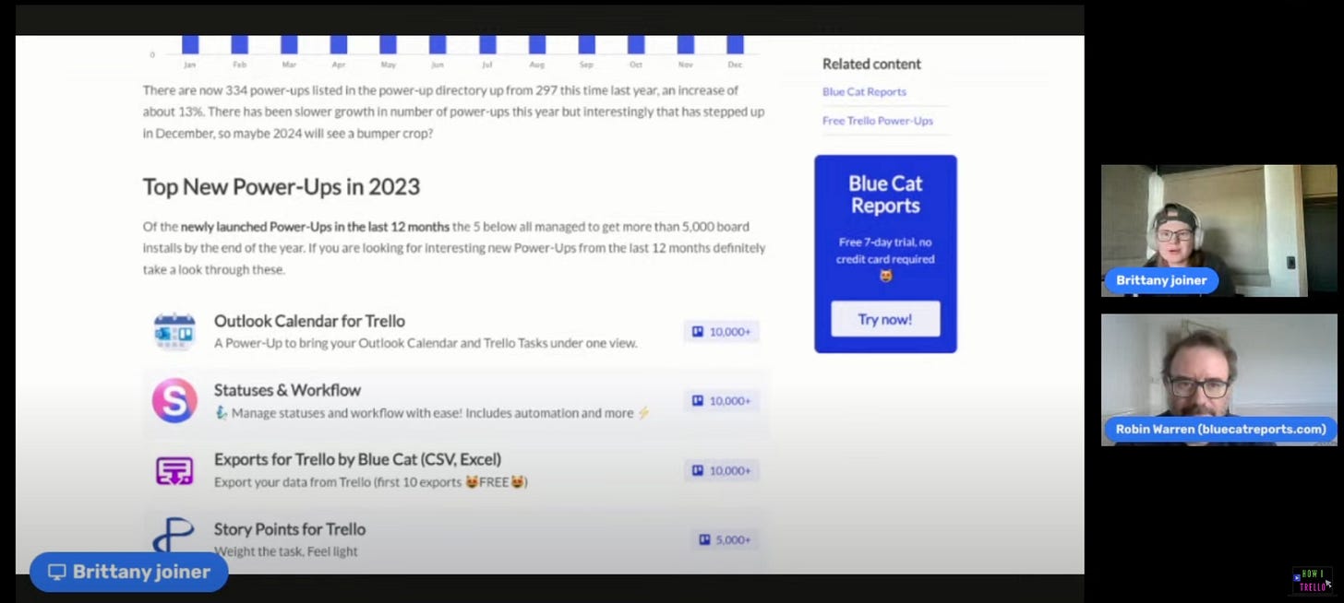Click the play icon in the How I Trello logo
The width and height of the screenshot is (1344, 603).
tap(1296, 580)
